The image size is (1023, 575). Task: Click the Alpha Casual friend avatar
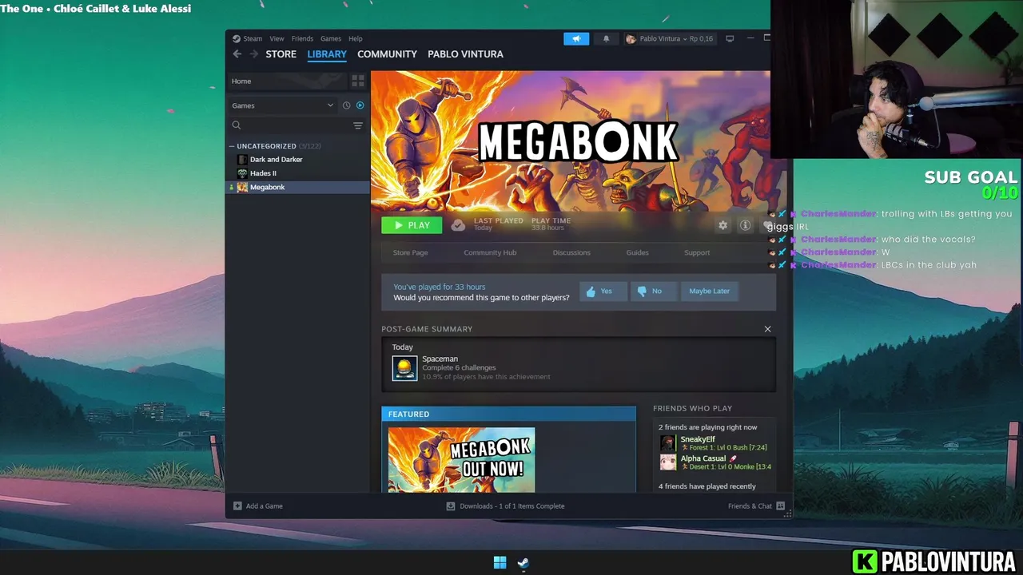click(x=667, y=462)
